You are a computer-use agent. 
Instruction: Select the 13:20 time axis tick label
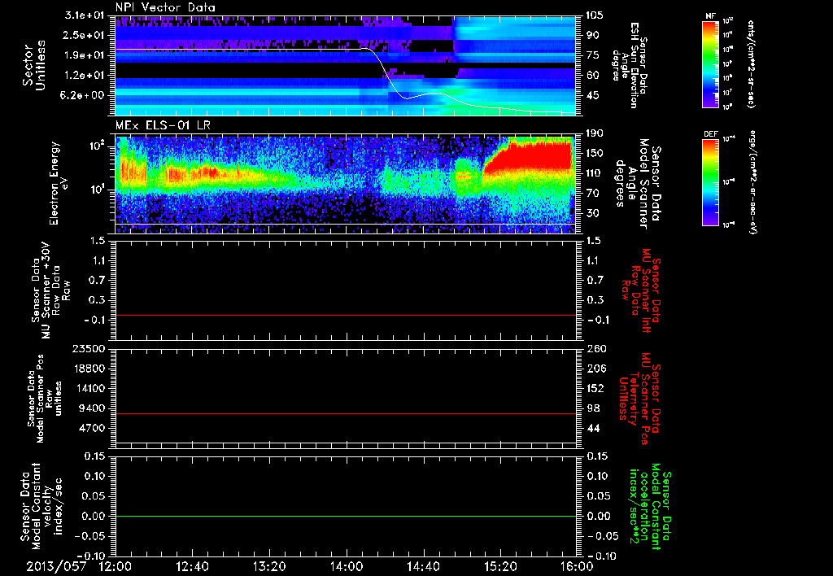pos(269,565)
